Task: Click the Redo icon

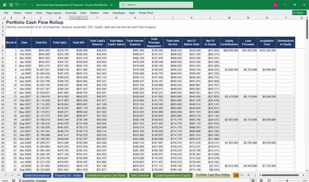Action: 25,5
